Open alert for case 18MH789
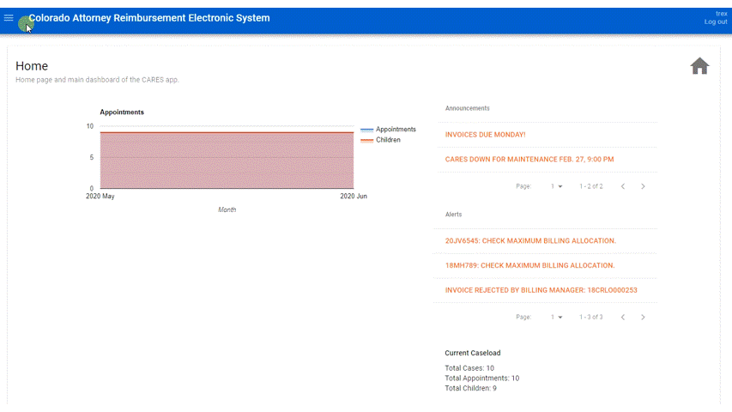732x412 pixels. 529,266
